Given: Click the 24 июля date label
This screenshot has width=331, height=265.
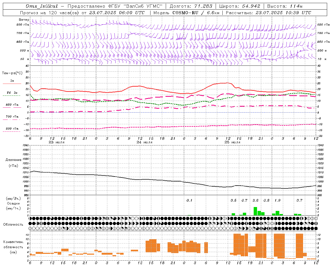Looking at the screenshot, I should 144,142.
